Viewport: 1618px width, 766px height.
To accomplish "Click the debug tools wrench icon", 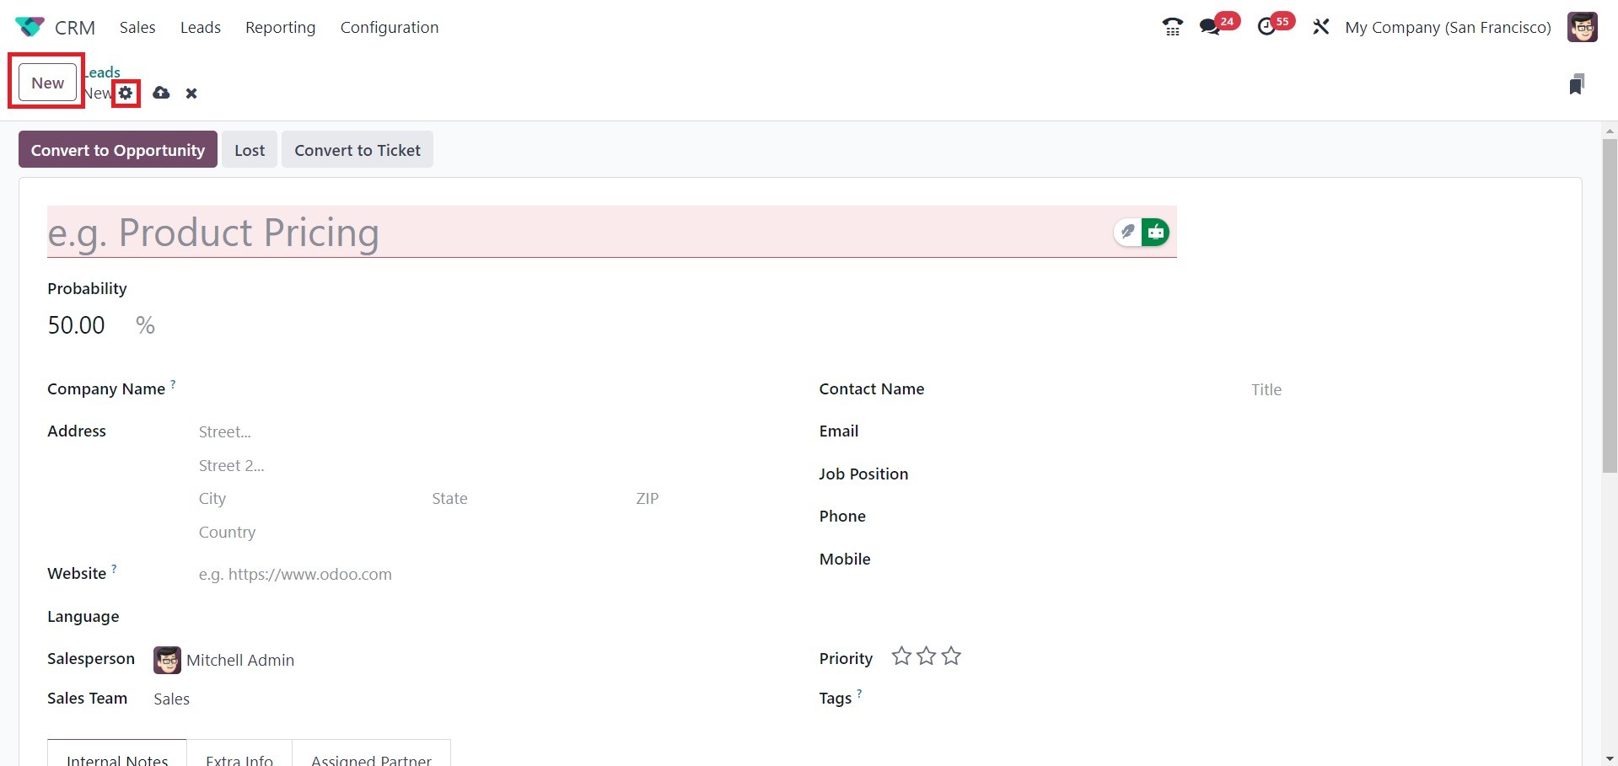I will click(1320, 27).
